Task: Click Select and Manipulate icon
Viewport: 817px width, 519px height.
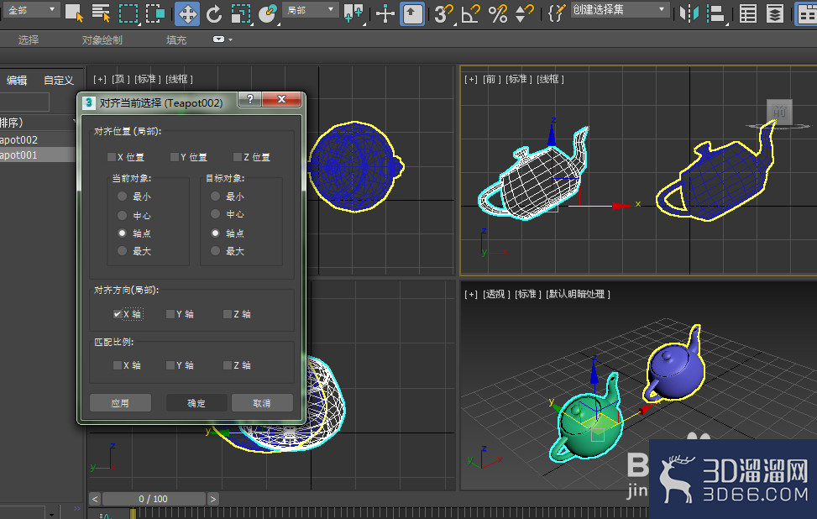Action: 385,13
